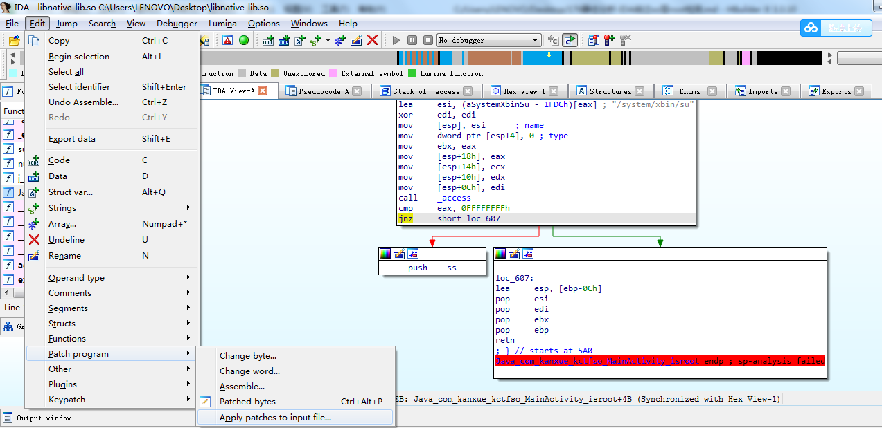882x428 pixels.
Task: Select Patched bytes menu entry
Action: pos(296,401)
